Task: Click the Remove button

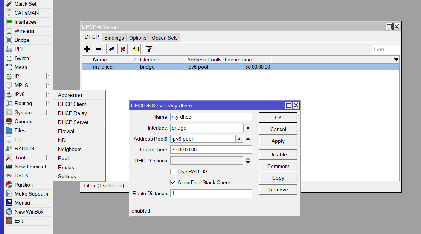Action: click(x=278, y=190)
